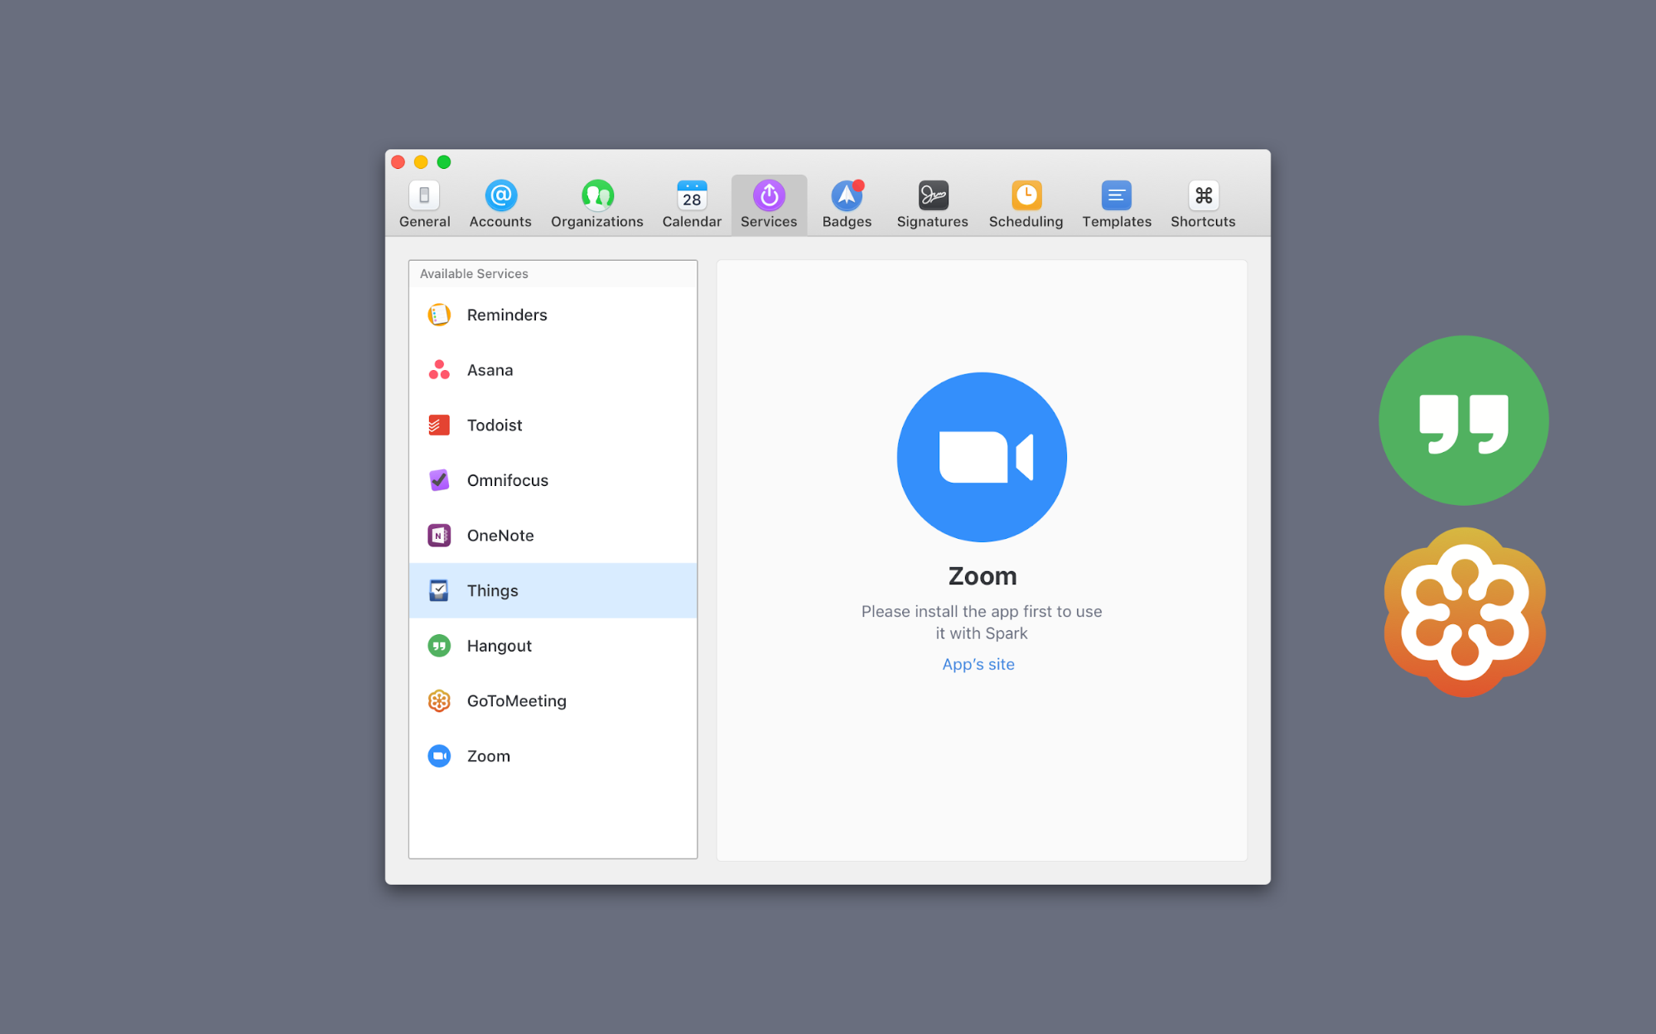Screen dimensions: 1656x1034
Task: Select OneNote in the list
Action: [x=500, y=536]
